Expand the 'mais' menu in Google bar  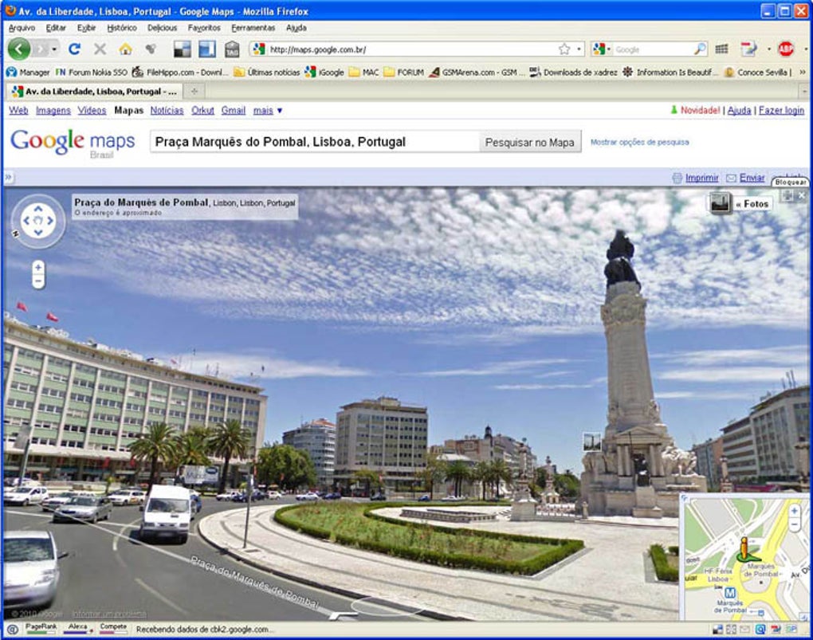268,111
